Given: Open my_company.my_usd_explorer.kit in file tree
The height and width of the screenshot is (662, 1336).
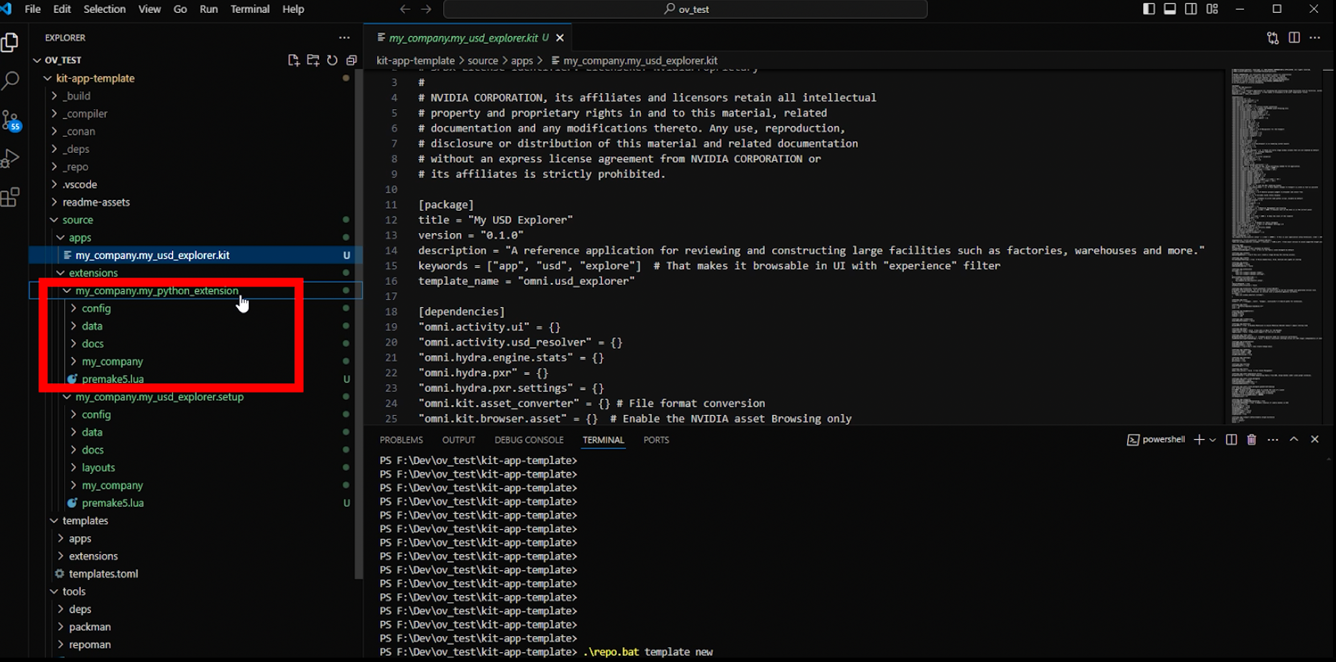Looking at the screenshot, I should pos(191,255).
